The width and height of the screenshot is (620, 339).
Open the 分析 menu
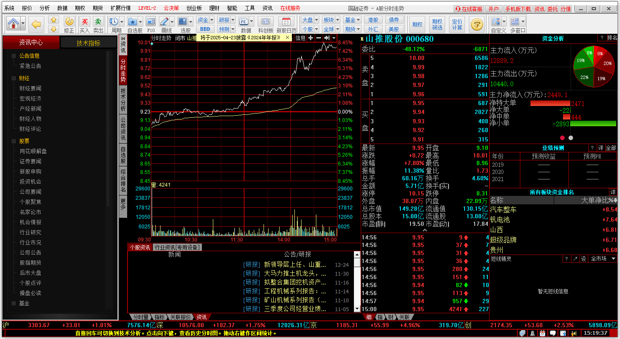pos(44,8)
